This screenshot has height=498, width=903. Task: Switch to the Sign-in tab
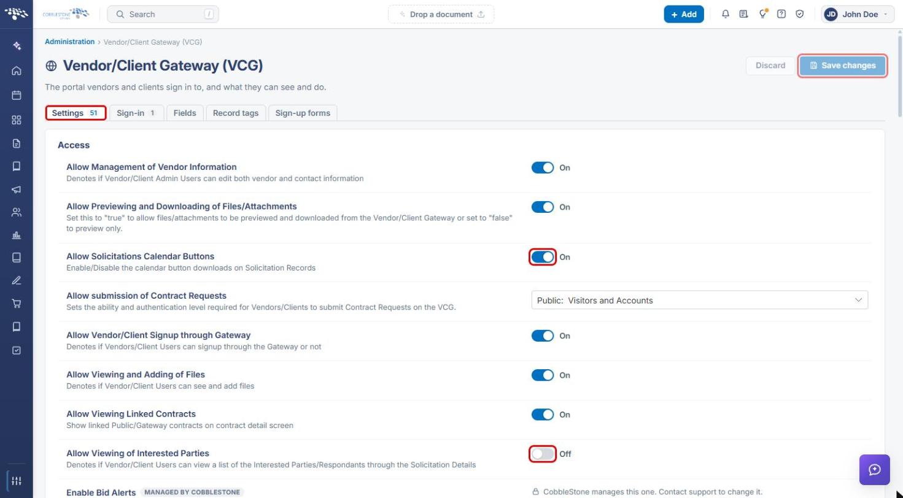pyautogui.click(x=136, y=113)
